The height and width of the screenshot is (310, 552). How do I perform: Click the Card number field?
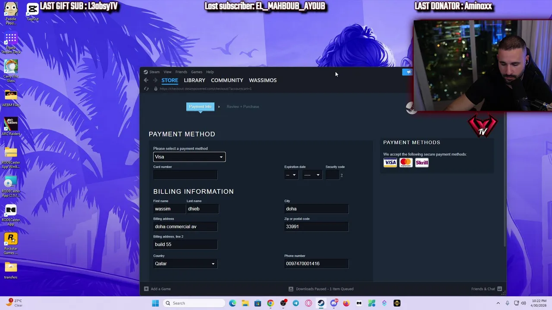[x=185, y=175]
